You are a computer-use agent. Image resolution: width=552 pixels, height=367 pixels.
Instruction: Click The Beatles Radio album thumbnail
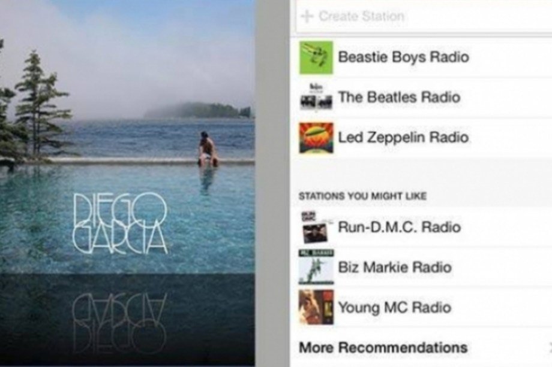pos(316,97)
